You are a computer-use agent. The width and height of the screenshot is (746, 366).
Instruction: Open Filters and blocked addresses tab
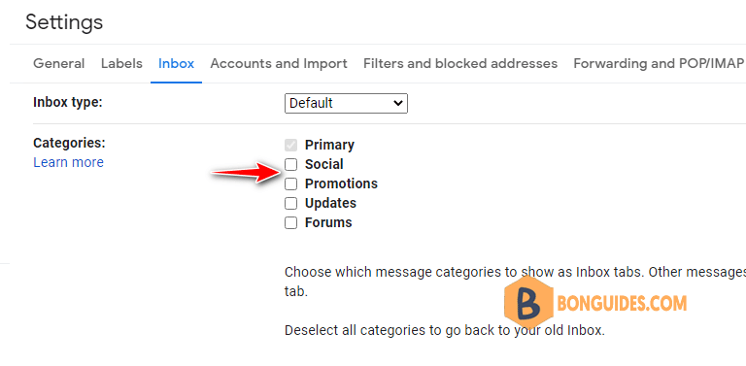[460, 64]
